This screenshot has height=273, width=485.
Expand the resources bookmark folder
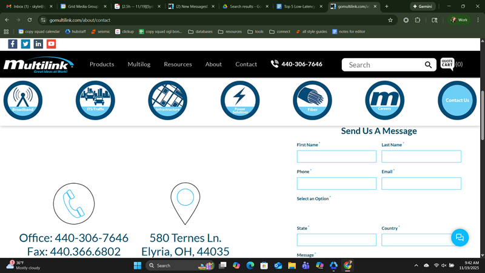click(230, 32)
